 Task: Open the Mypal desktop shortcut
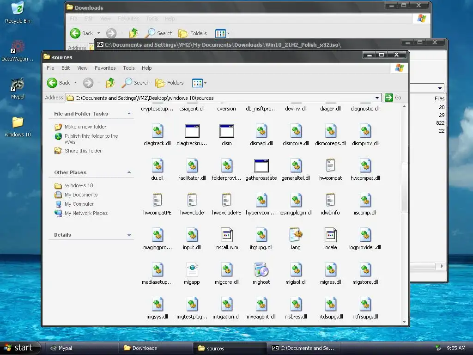pos(18,88)
